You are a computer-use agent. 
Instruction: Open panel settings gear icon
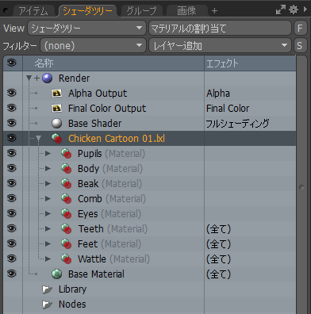tap(294, 10)
